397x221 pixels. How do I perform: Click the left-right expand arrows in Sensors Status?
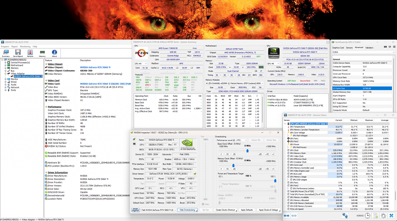tap(286, 215)
